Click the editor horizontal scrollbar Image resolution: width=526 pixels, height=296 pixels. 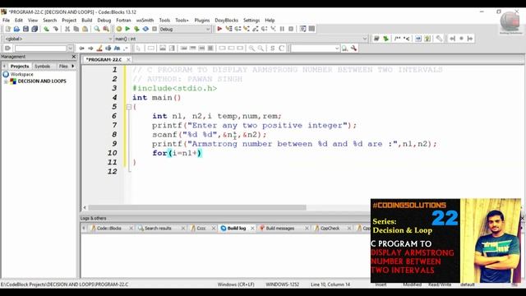[x=197, y=208]
